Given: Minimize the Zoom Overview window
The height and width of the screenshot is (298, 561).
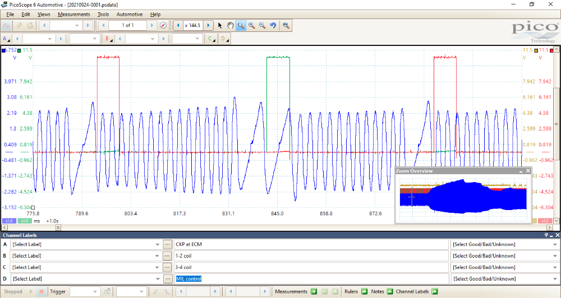Looking at the screenshot, I should pos(521,171).
